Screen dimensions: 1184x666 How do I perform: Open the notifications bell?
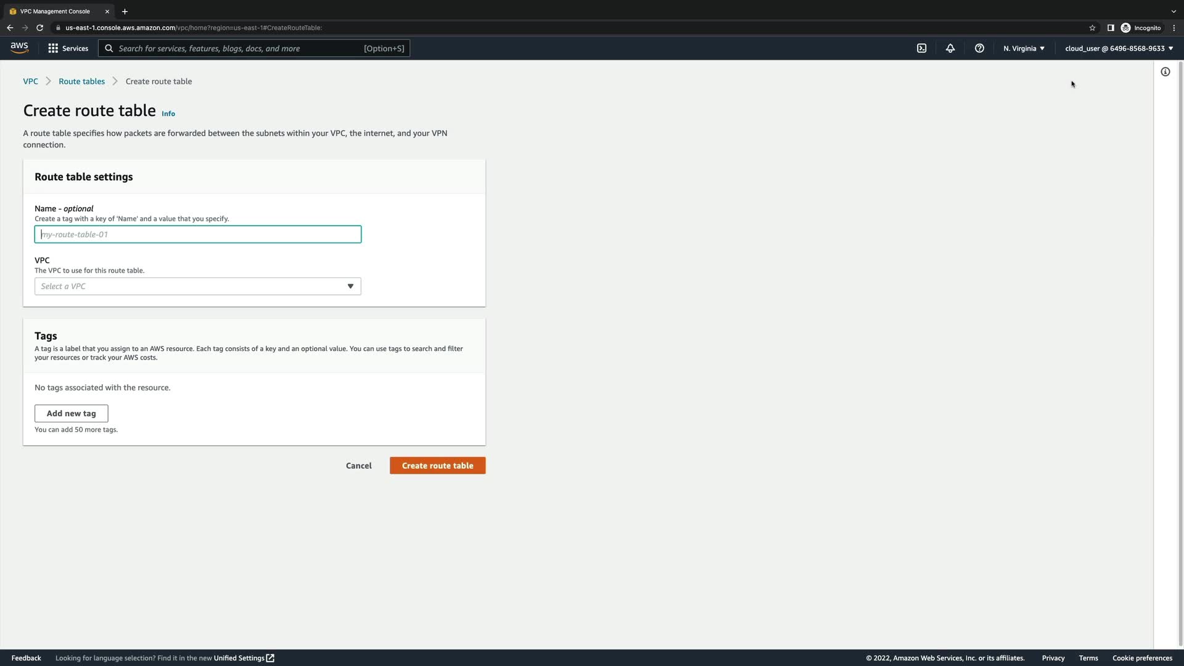tap(950, 48)
